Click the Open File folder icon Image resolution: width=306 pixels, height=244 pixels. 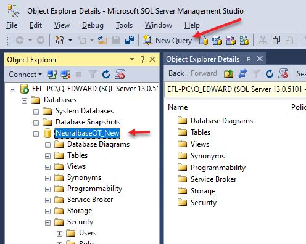pyautogui.click(x=102, y=40)
